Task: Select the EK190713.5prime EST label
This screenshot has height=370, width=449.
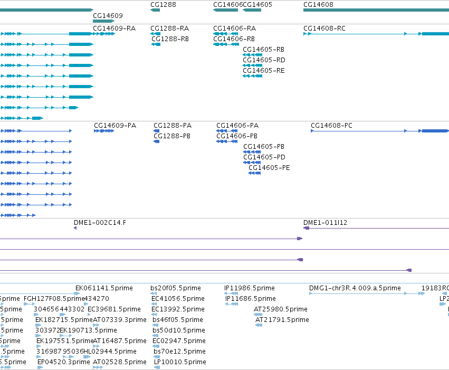Action: pos(89,330)
